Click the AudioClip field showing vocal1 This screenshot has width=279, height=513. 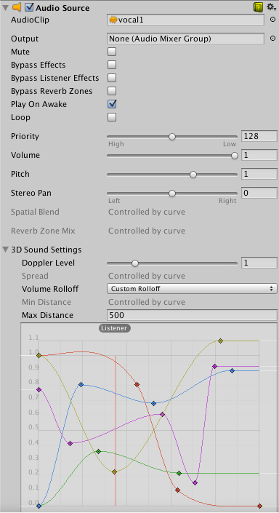tap(185, 20)
